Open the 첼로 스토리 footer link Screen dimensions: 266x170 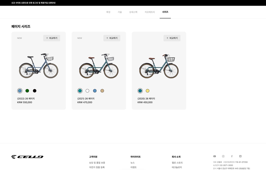[177, 163]
